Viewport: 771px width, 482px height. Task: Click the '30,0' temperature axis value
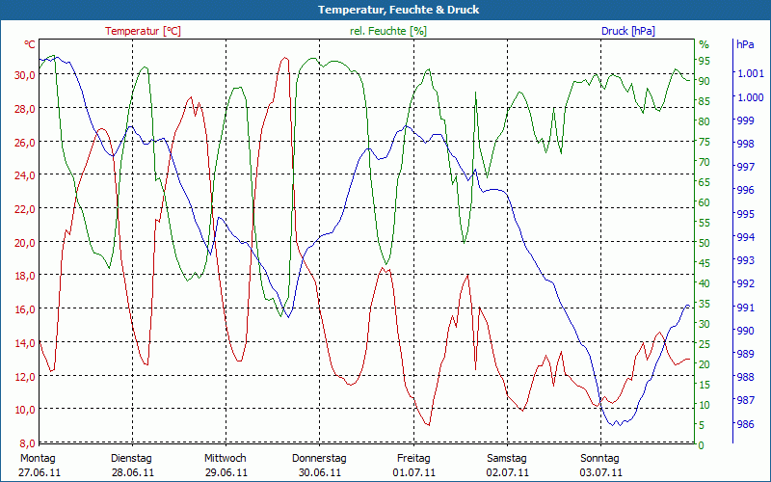tap(25, 75)
